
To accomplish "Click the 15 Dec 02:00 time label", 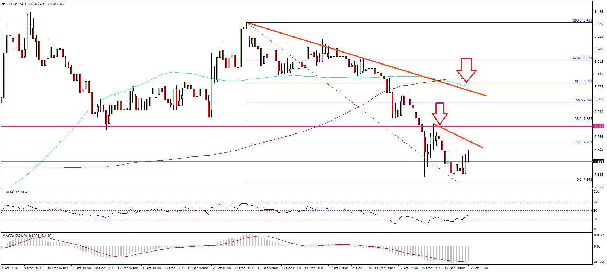I will (x=408, y=268).
